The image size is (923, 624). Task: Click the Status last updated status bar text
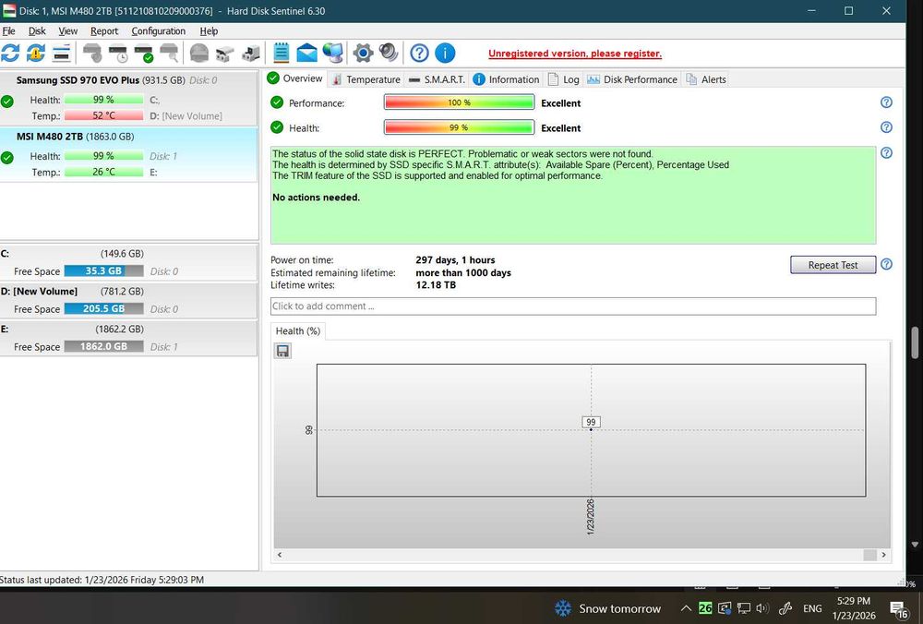tap(102, 580)
